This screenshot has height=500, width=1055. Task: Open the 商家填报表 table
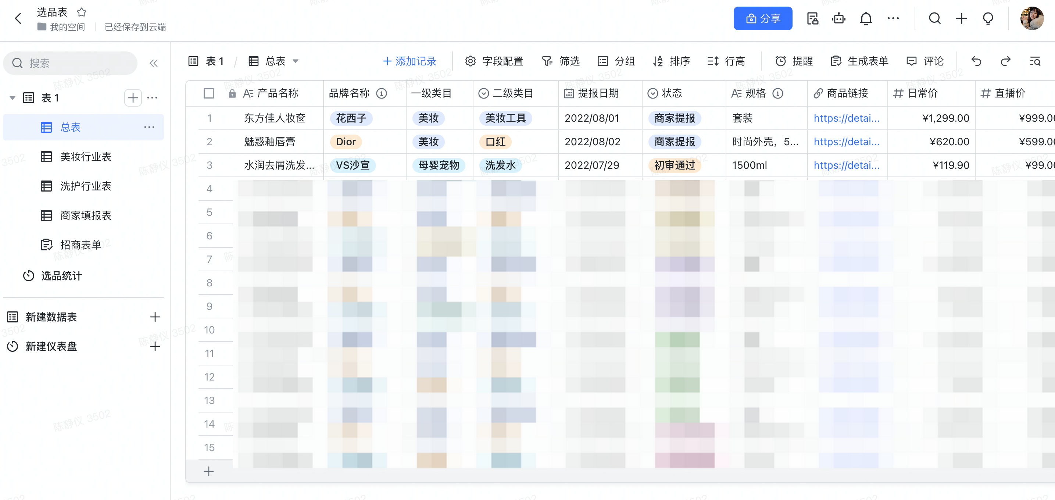pos(86,215)
